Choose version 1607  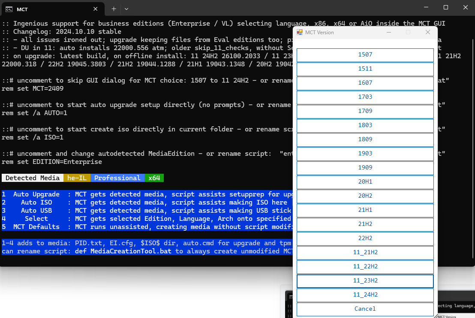[365, 83]
